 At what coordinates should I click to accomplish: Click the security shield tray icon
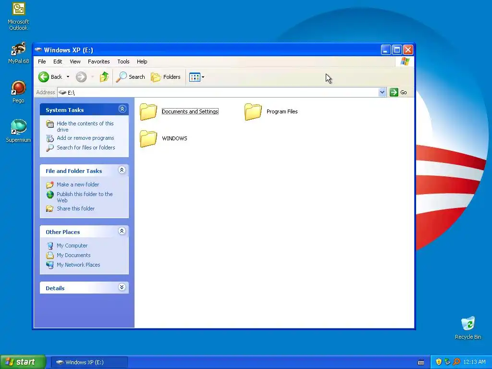[x=439, y=362]
